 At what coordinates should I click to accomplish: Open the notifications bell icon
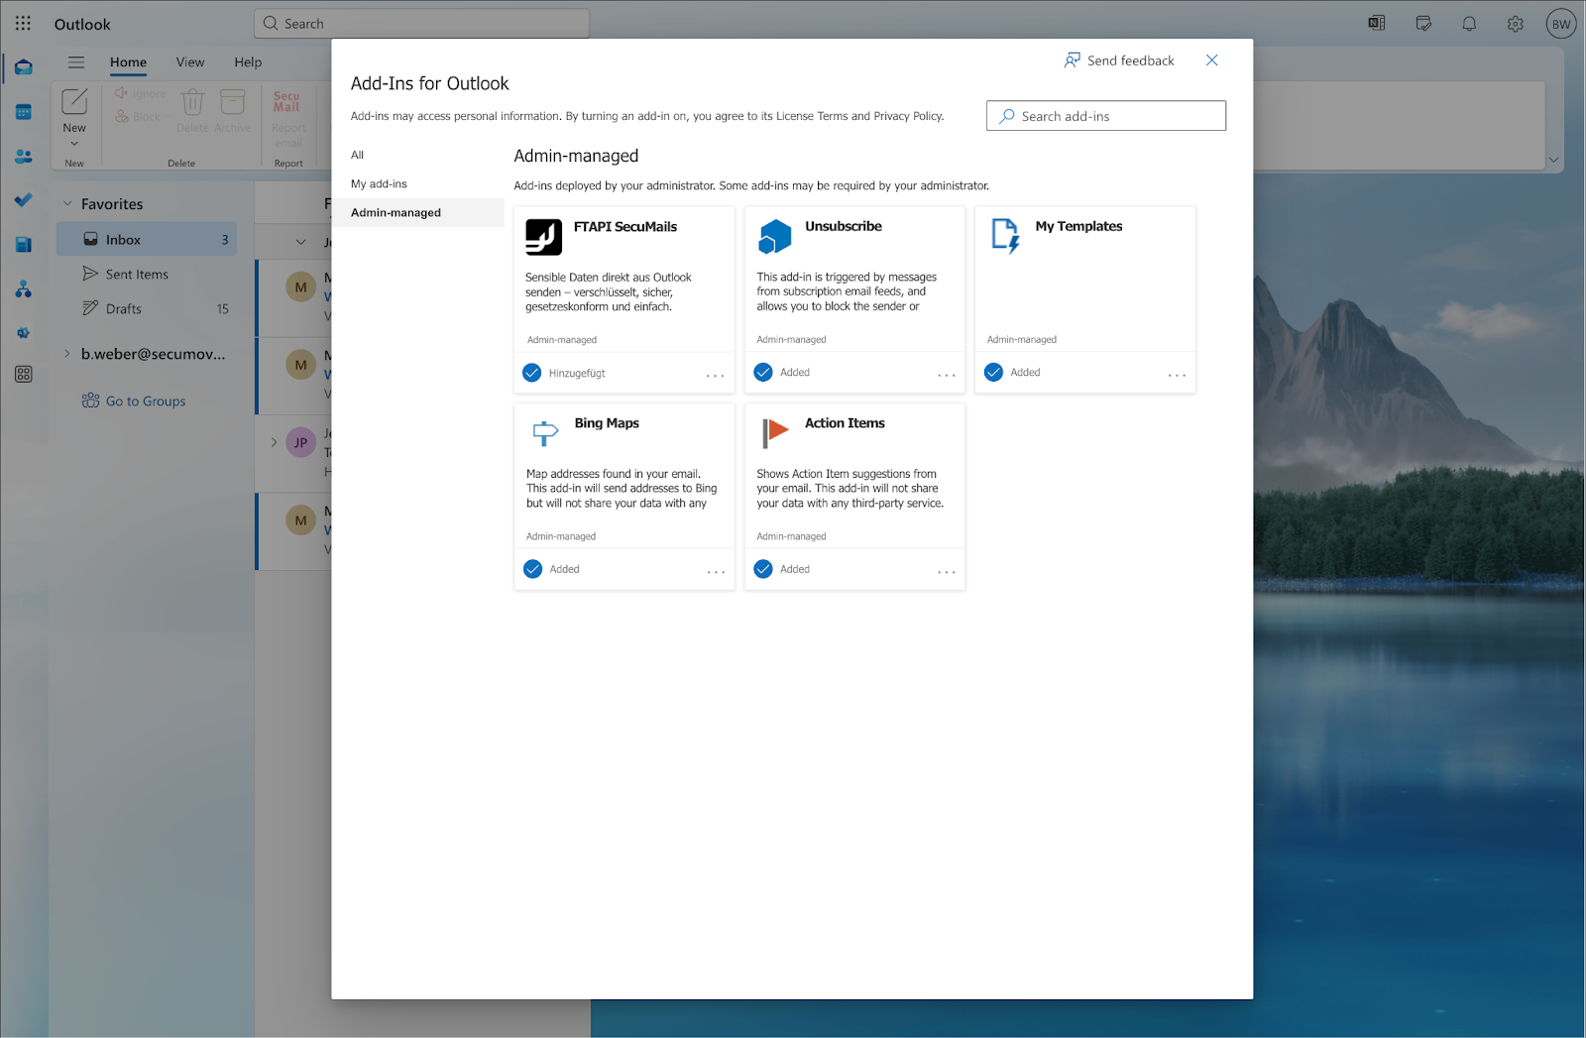(x=1469, y=24)
